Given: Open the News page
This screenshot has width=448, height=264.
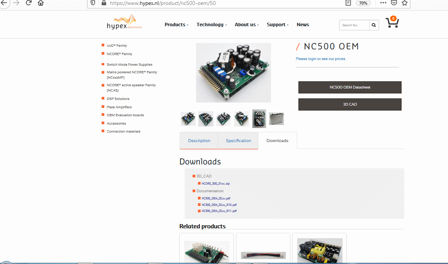Looking at the screenshot, I should click(x=303, y=25).
